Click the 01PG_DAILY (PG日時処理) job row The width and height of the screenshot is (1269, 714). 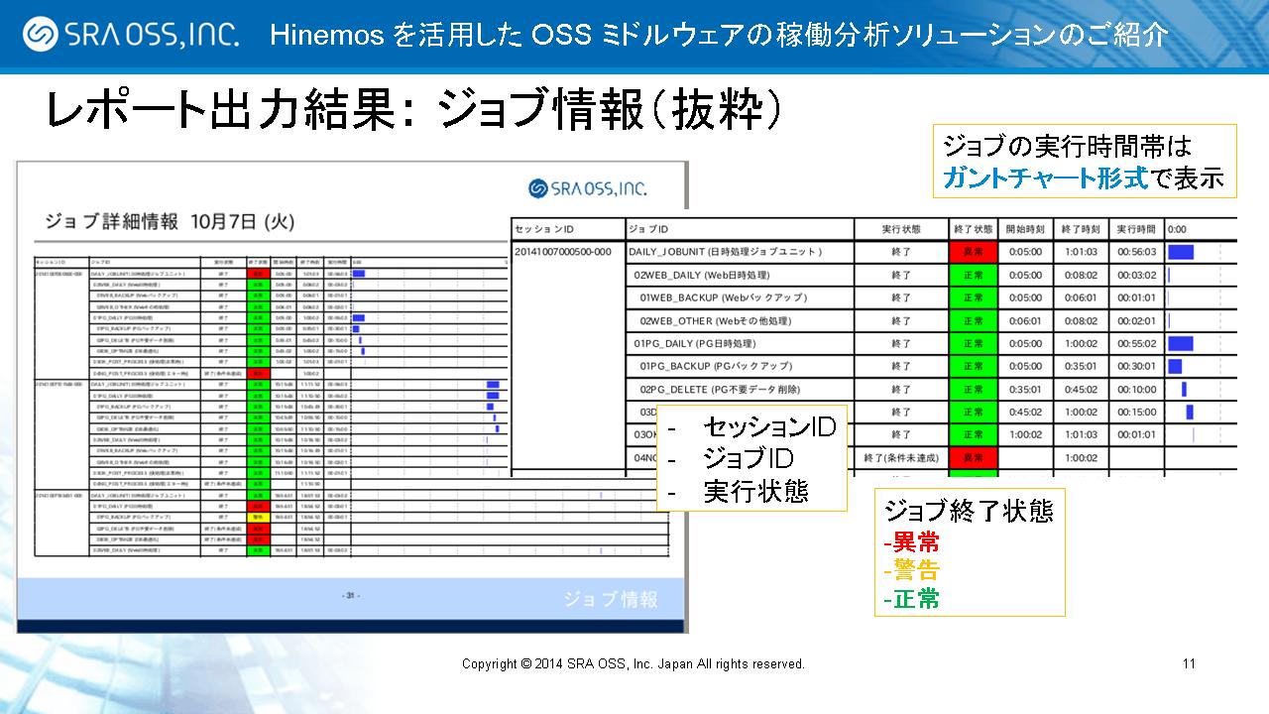[x=695, y=343]
